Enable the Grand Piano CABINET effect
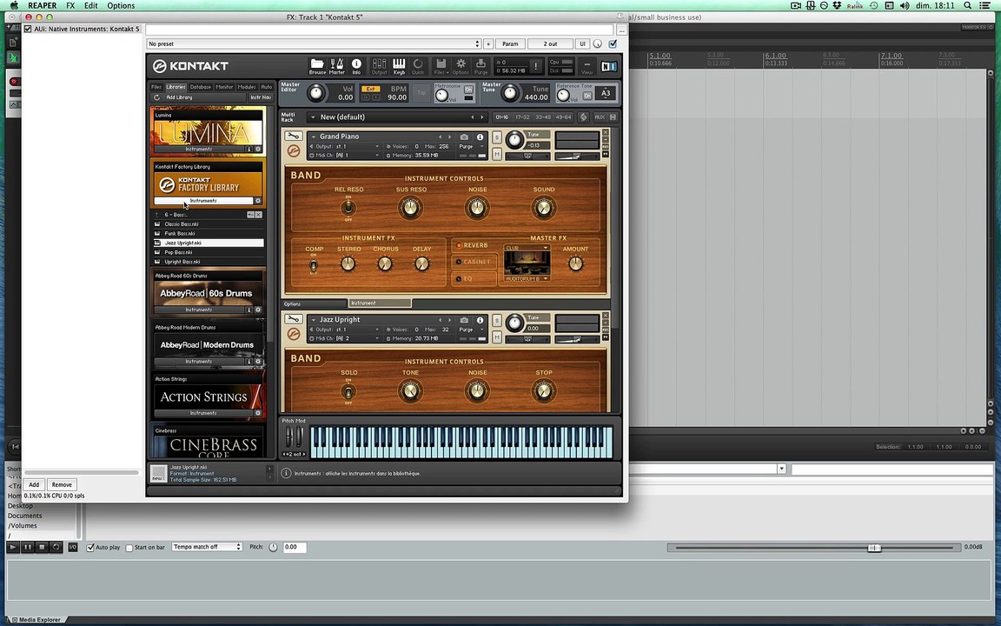This screenshot has width=1001, height=626. [x=459, y=262]
